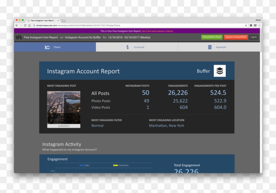This screenshot has height=193, width=276.
Task: Open the Chrome menu icon
Action: pos(260,25)
